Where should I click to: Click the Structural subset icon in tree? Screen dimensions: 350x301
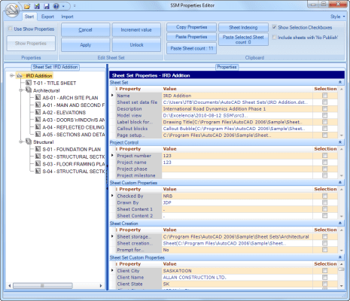point(29,141)
